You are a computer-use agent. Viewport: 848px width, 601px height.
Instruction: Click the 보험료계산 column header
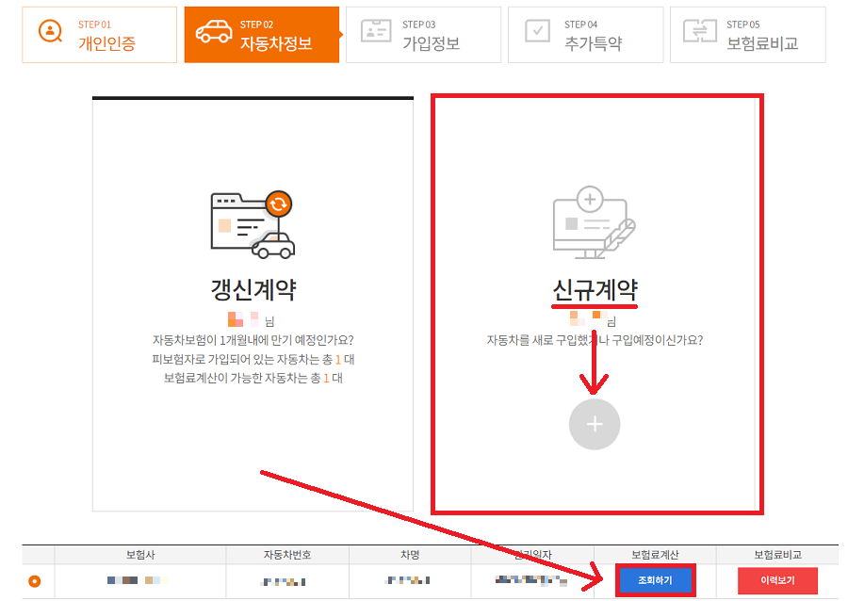pos(655,555)
